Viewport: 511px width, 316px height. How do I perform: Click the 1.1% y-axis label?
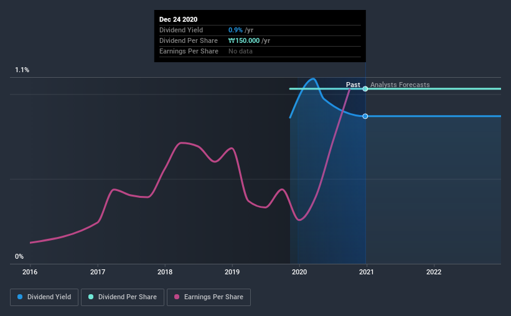pos(22,70)
